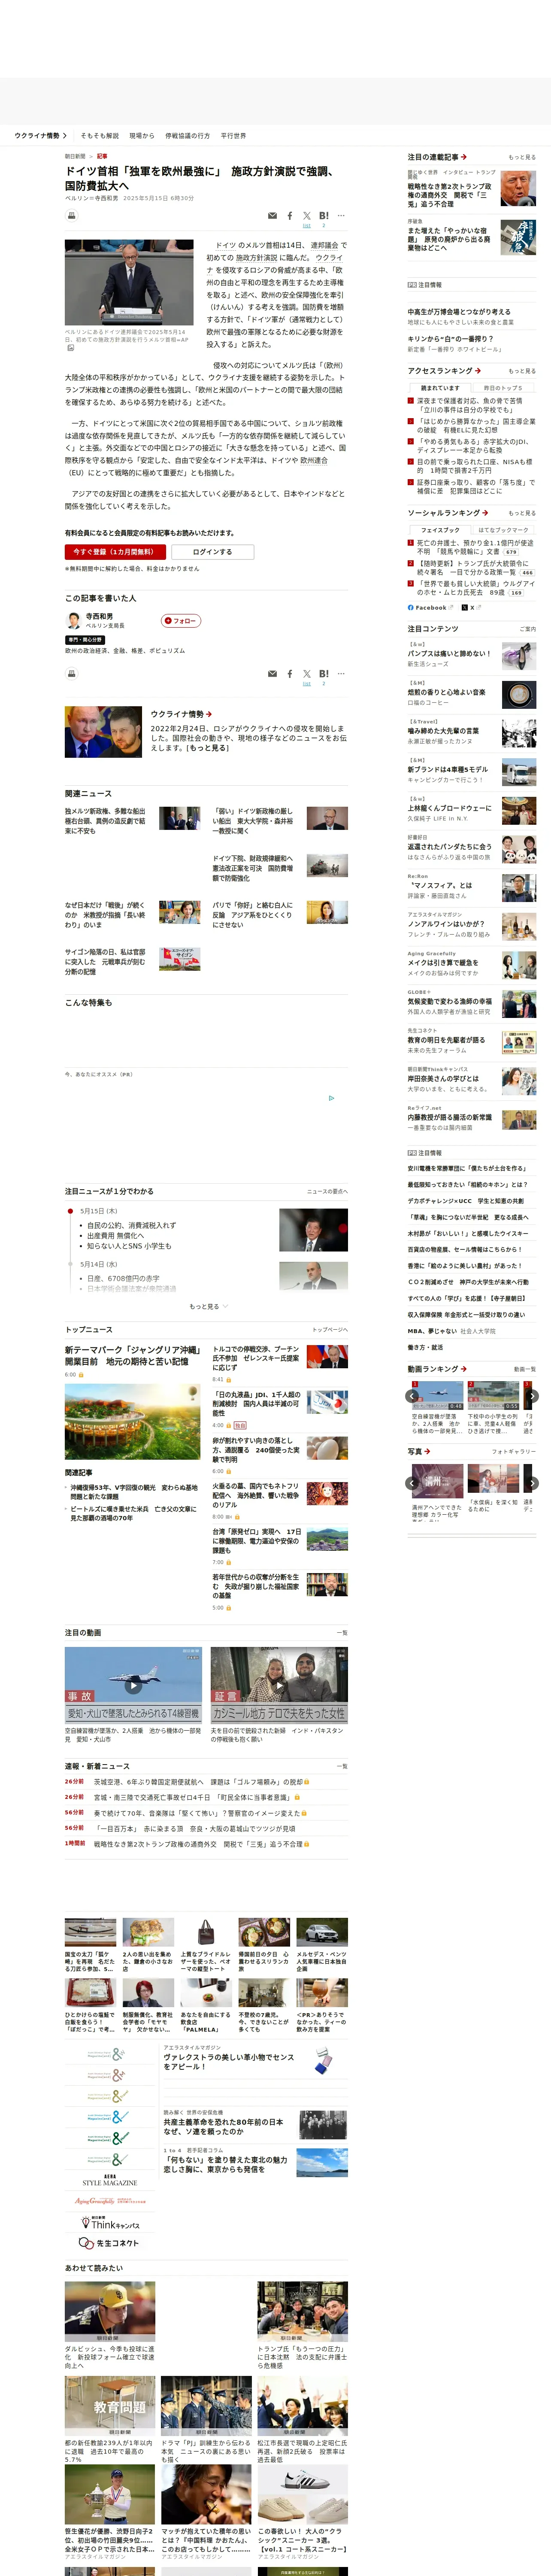551x2576 pixels.
Task: Open the Trump interview thumbnail in sidebar
Action: click(518, 188)
